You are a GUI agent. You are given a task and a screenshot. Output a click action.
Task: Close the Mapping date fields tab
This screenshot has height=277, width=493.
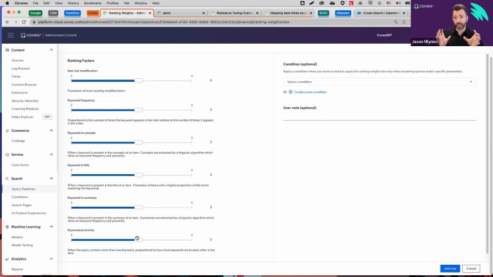pyautogui.click(x=311, y=13)
